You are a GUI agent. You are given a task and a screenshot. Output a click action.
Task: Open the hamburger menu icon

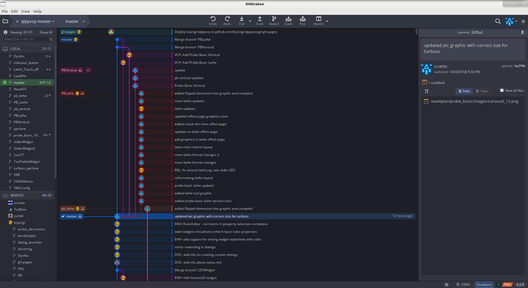tap(523, 21)
